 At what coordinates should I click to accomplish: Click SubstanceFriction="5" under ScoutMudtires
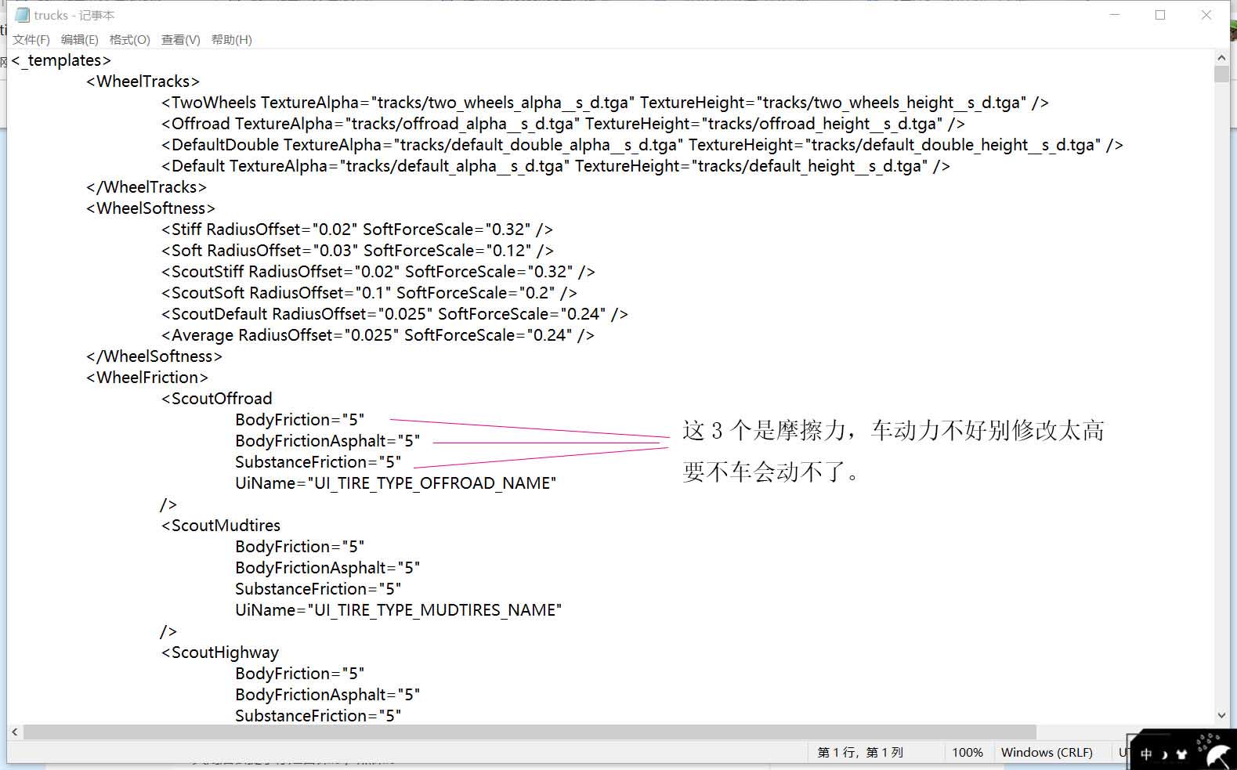(x=318, y=589)
